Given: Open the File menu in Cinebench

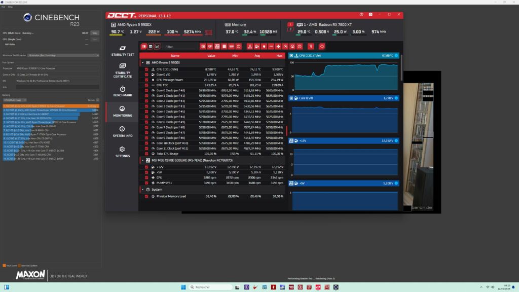Looking at the screenshot, I should [x=4, y=7].
